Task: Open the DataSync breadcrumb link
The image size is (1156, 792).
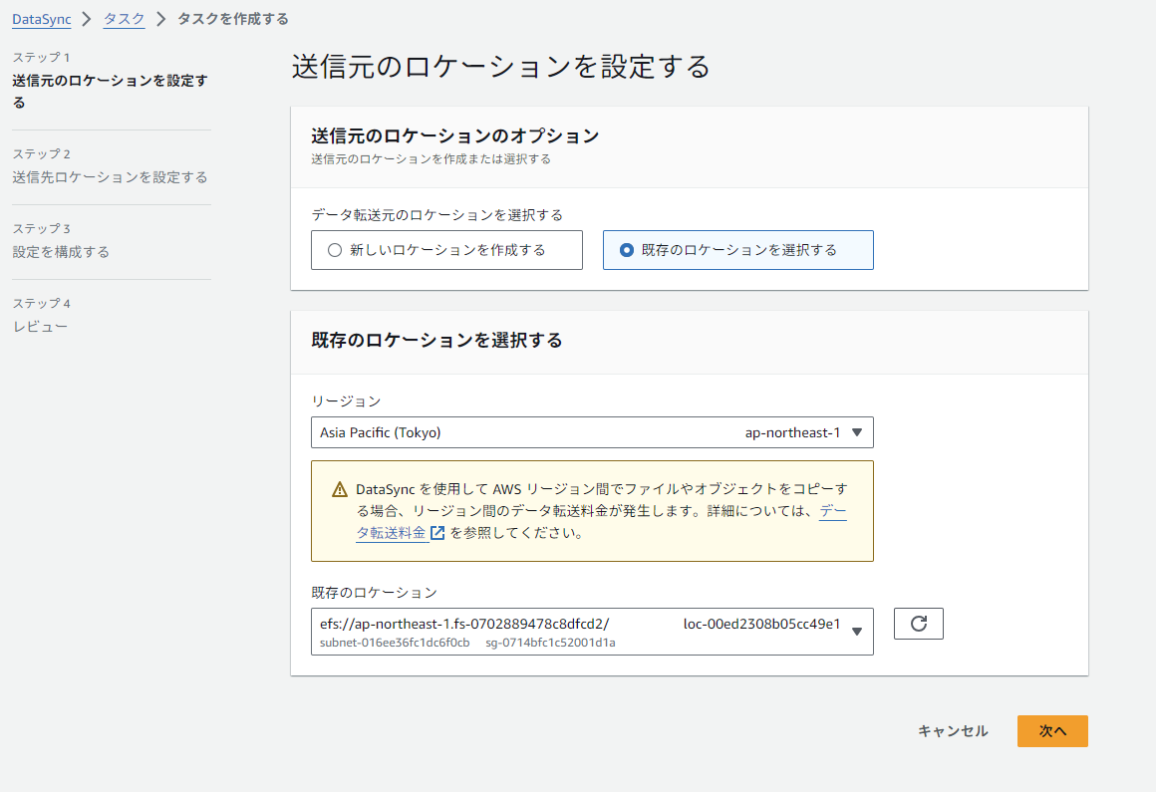Action: tap(41, 19)
